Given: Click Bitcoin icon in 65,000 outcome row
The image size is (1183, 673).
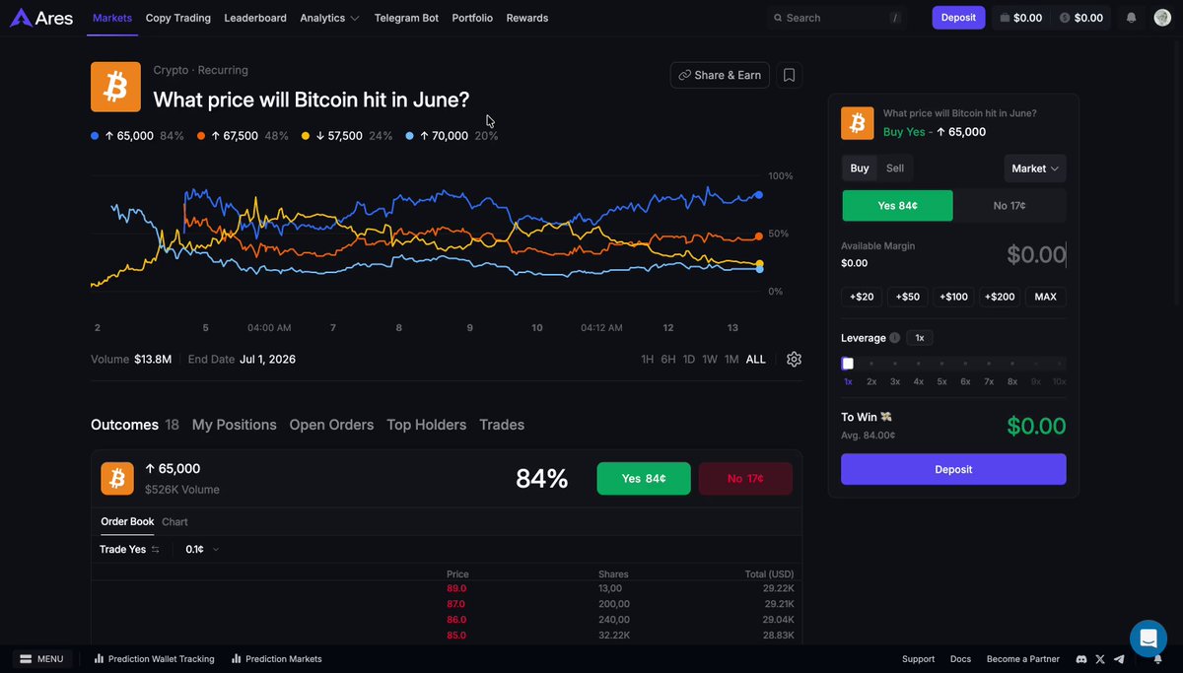Looking at the screenshot, I should pos(117,479).
